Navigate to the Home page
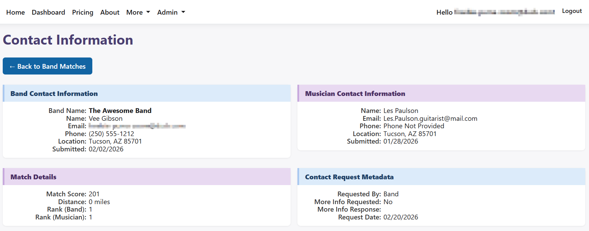 tap(15, 12)
